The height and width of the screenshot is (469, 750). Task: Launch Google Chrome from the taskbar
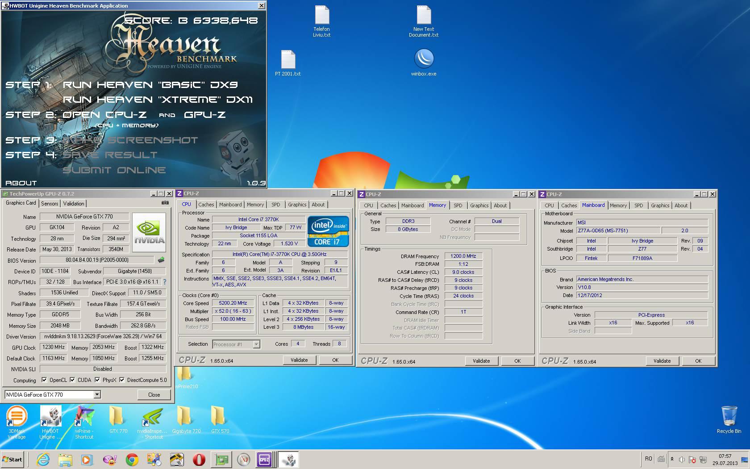[x=132, y=459]
